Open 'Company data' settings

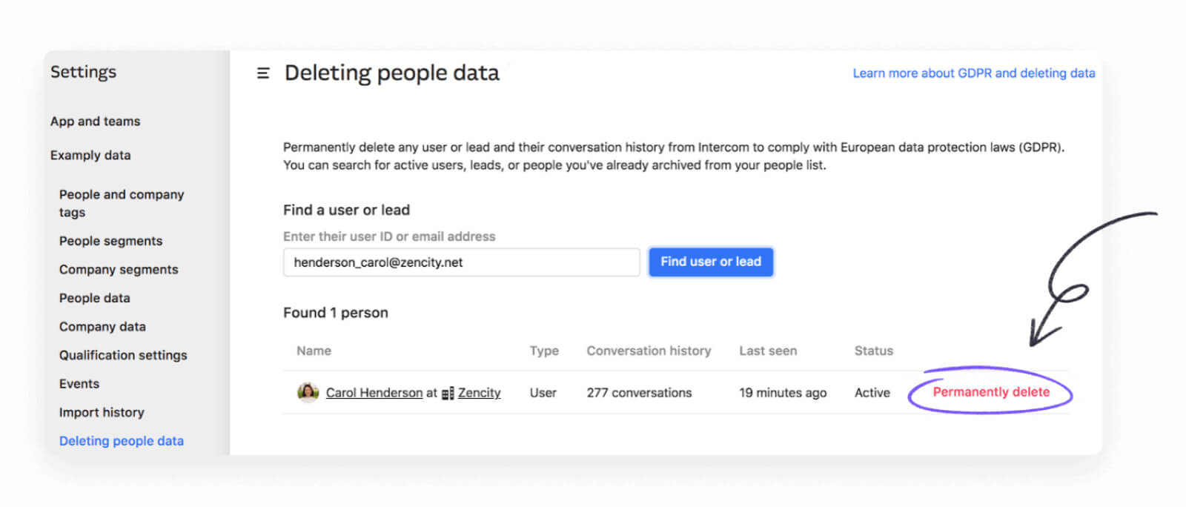tap(102, 326)
